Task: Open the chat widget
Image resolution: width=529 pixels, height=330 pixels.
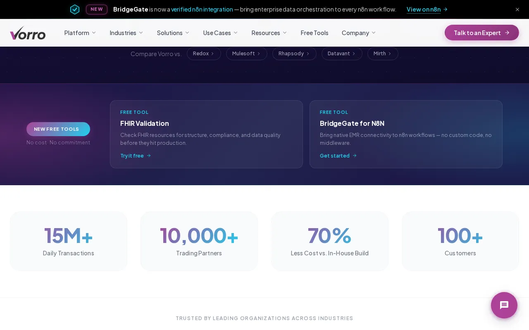Action: click(504, 305)
